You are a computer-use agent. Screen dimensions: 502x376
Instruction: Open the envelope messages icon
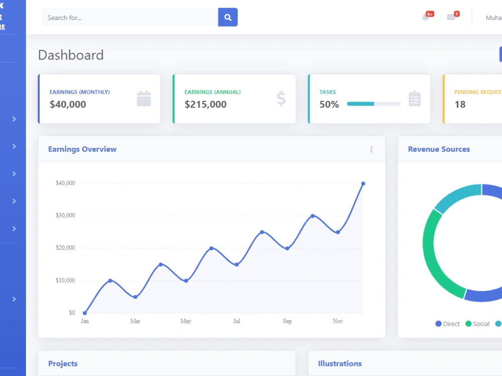pyautogui.click(x=451, y=17)
